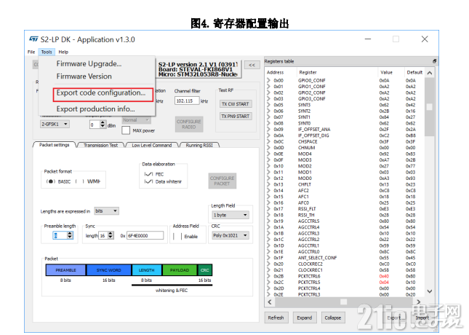This screenshot has height=335, width=469.
Task: Click the PREAMBLE packet segment
Action: [65, 270]
